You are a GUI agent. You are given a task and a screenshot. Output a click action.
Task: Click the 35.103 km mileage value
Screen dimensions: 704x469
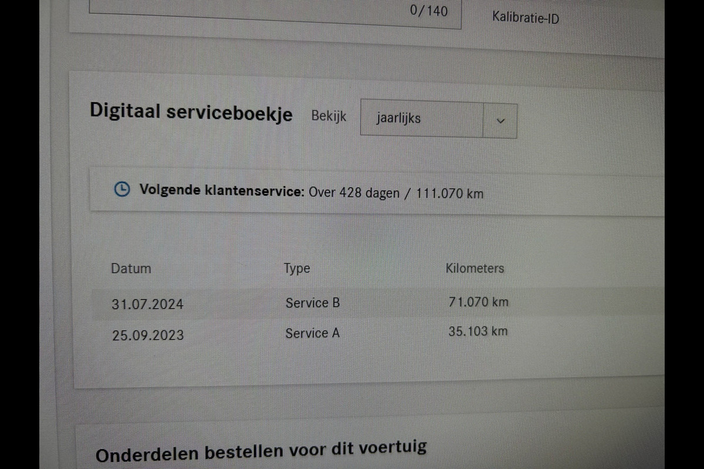pyautogui.click(x=478, y=331)
